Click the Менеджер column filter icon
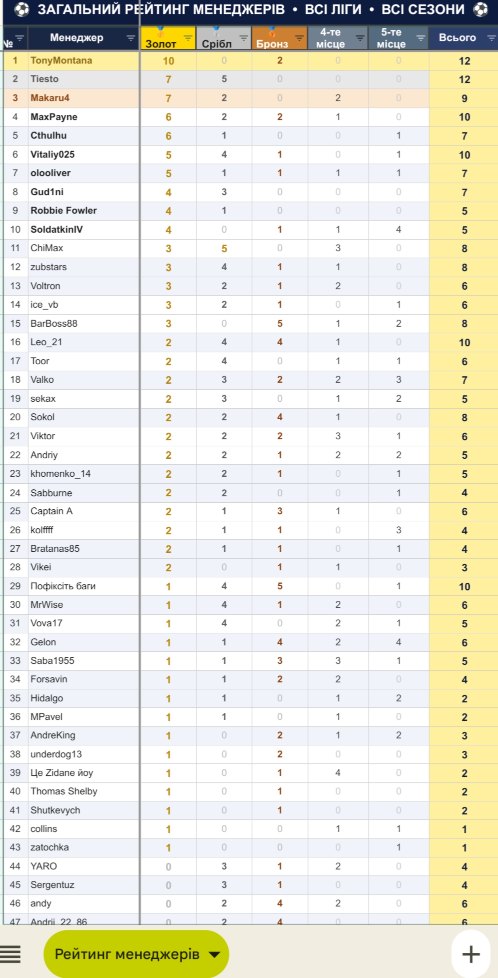 pos(131,38)
